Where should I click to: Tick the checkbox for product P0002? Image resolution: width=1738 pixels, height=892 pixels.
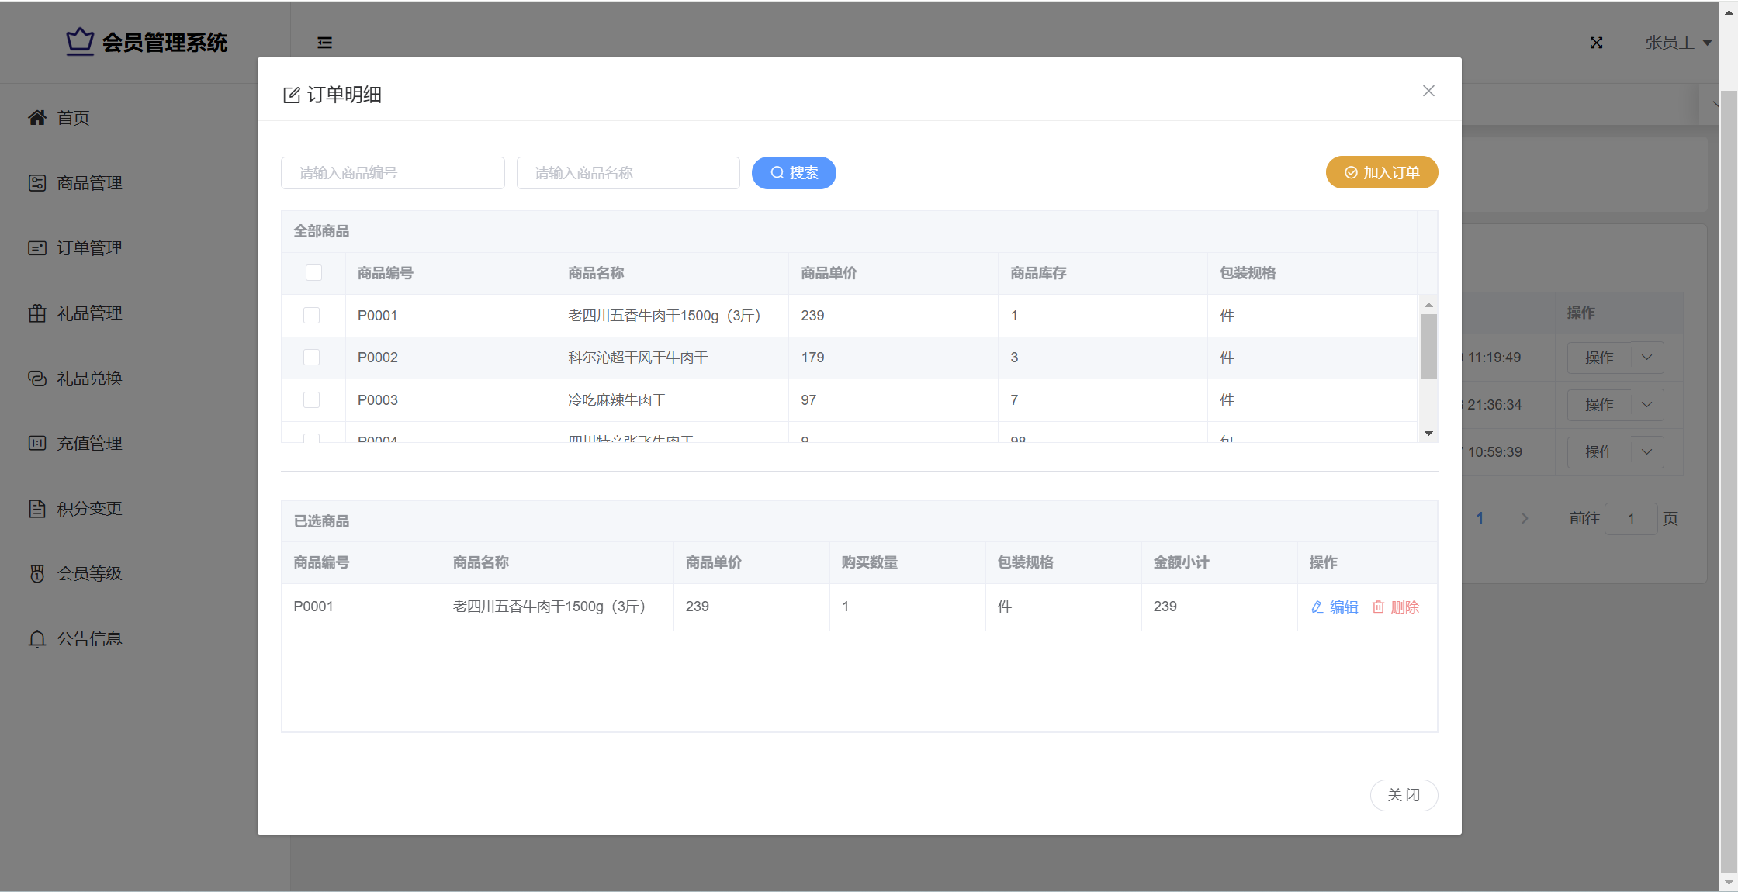311,358
